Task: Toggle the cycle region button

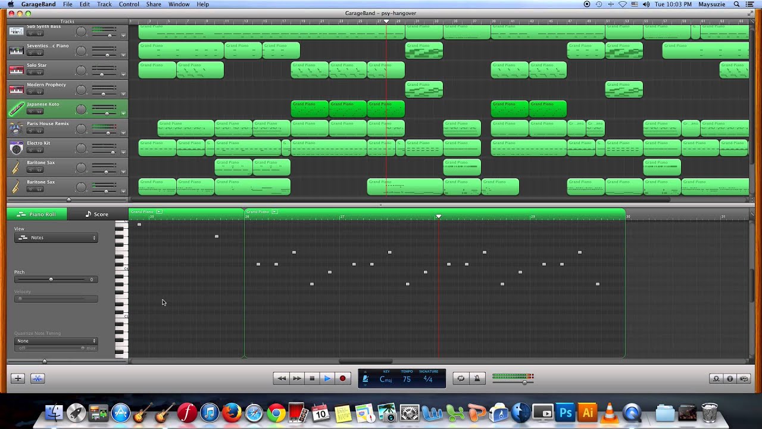Action: (461, 378)
